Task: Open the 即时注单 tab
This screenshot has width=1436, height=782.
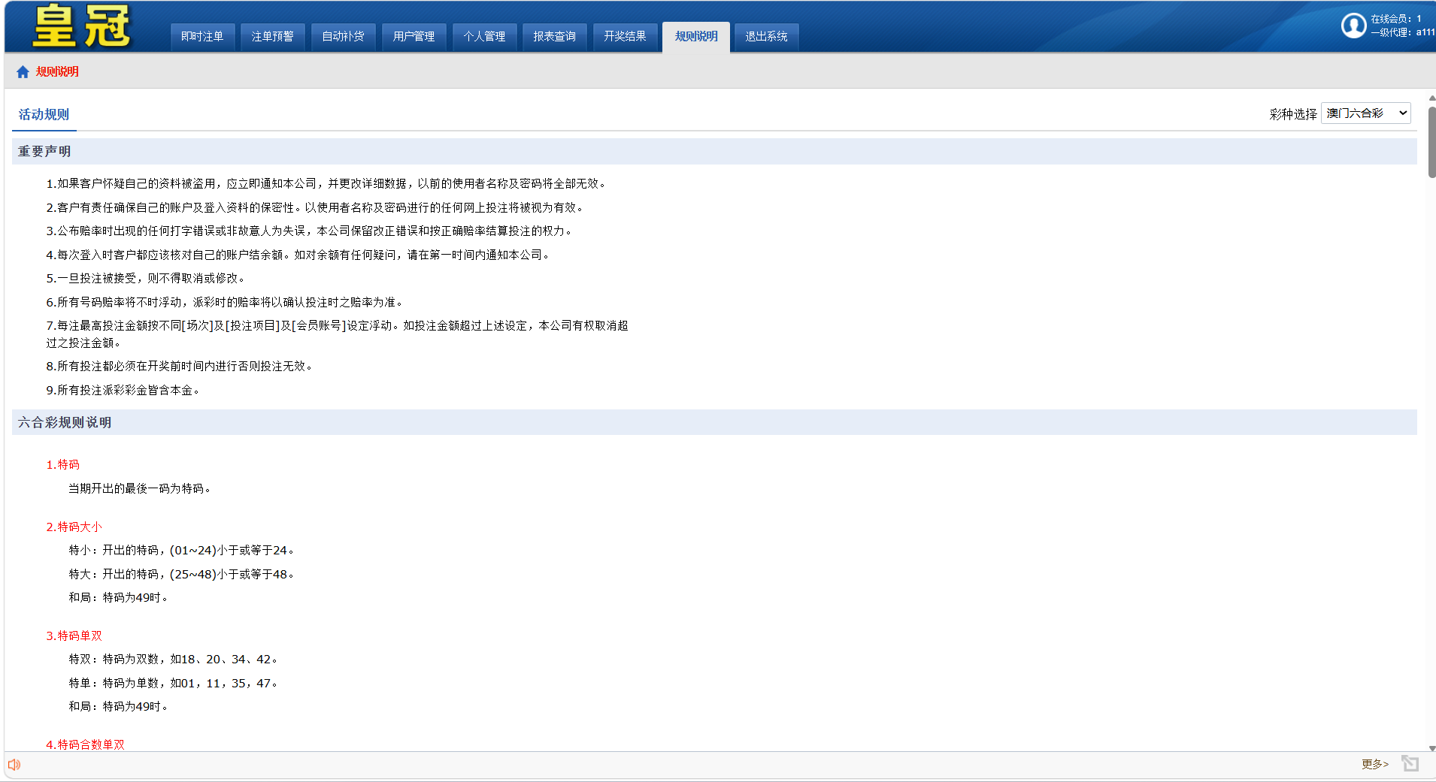Action: [202, 37]
